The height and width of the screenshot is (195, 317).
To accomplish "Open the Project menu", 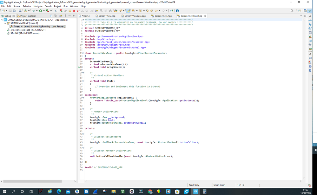I will (57, 6).
